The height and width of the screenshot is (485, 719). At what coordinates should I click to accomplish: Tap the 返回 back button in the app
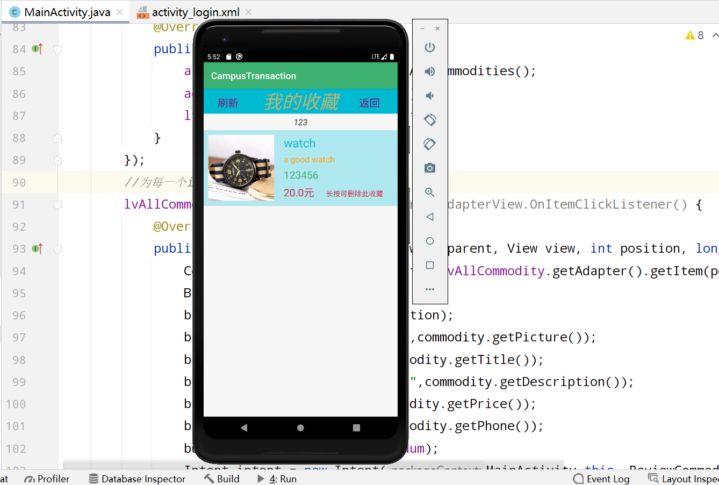pyautogui.click(x=369, y=103)
